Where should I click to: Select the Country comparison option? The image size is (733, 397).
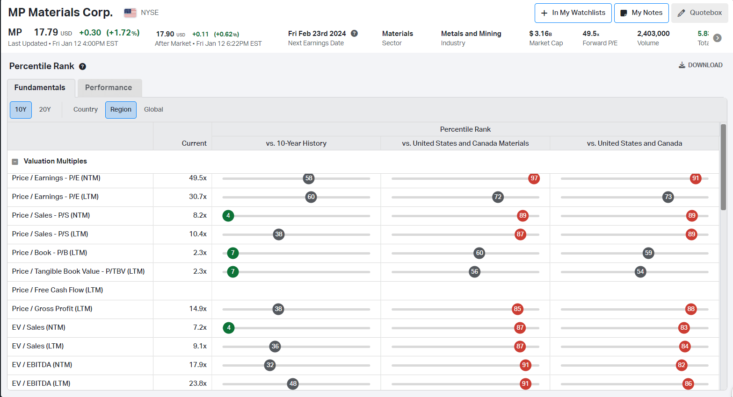click(85, 110)
